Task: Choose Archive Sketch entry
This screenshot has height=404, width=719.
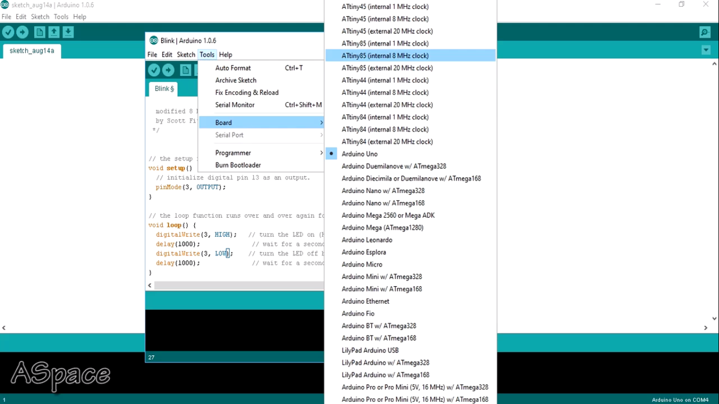Action: [261, 80]
